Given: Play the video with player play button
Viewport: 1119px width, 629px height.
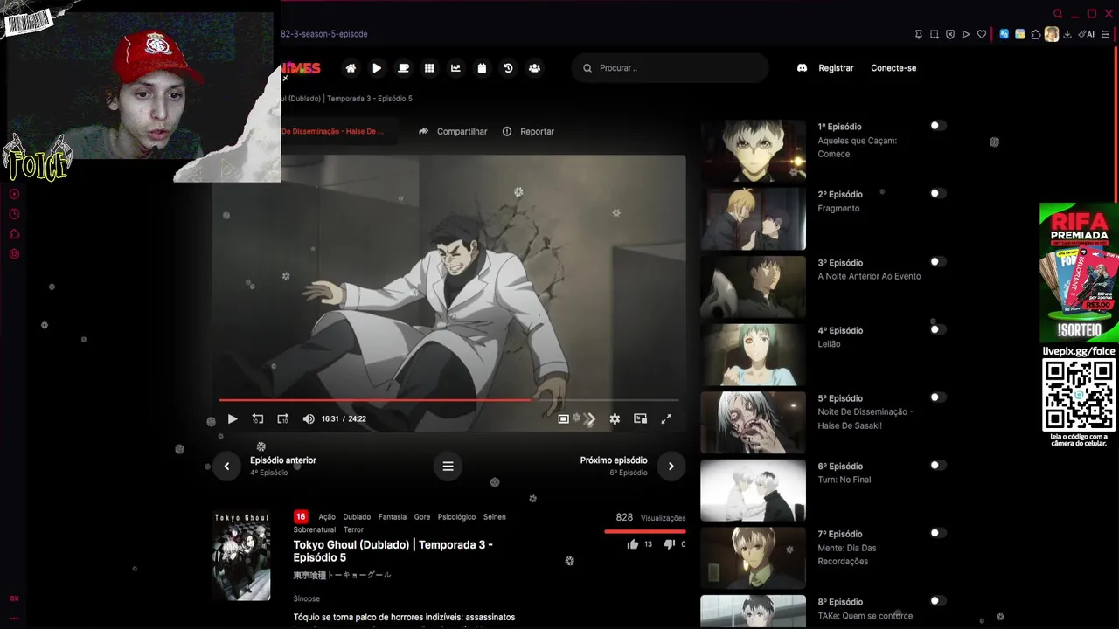Looking at the screenshot, I should tap(233, 419).
